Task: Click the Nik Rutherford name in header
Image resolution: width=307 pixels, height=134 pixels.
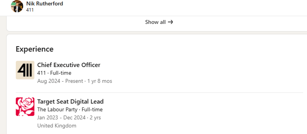Action: coord(44,4)
